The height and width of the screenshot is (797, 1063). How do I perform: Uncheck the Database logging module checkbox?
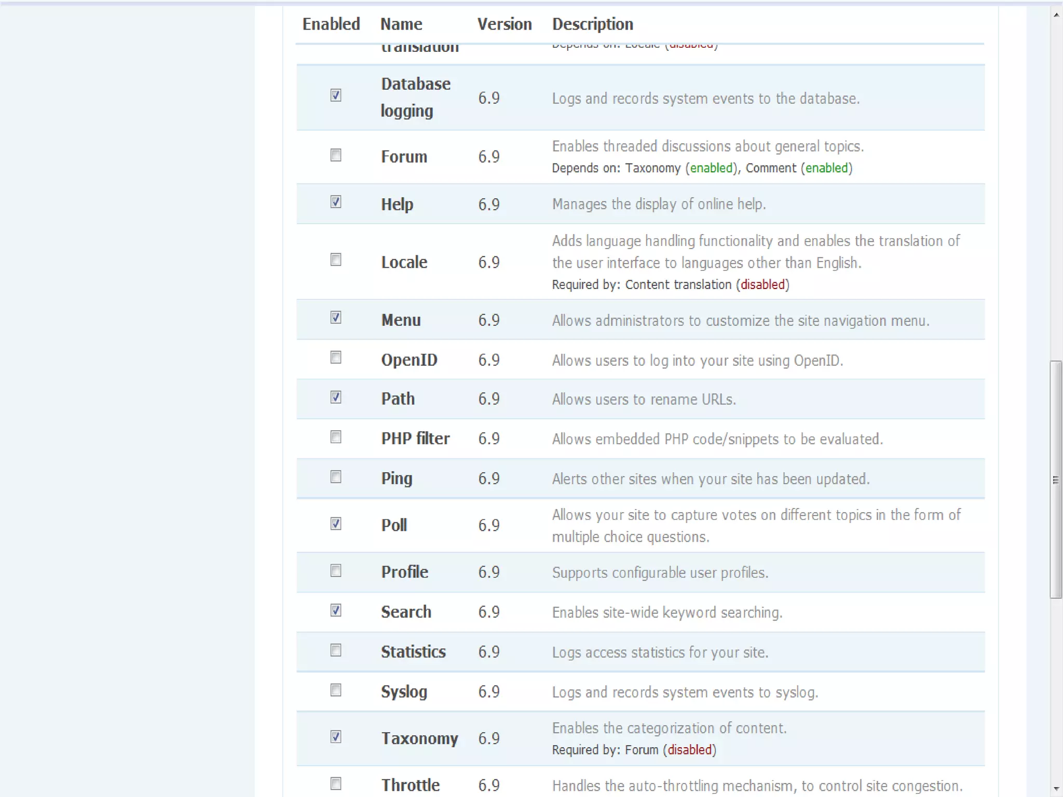336,95
